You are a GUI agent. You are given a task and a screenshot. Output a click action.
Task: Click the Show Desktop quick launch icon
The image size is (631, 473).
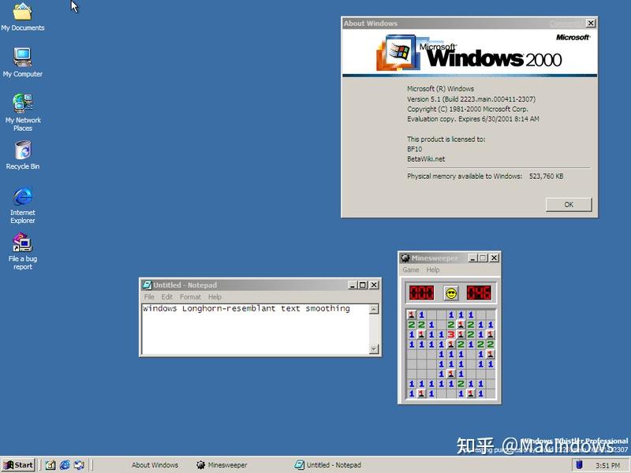point(50,464)
